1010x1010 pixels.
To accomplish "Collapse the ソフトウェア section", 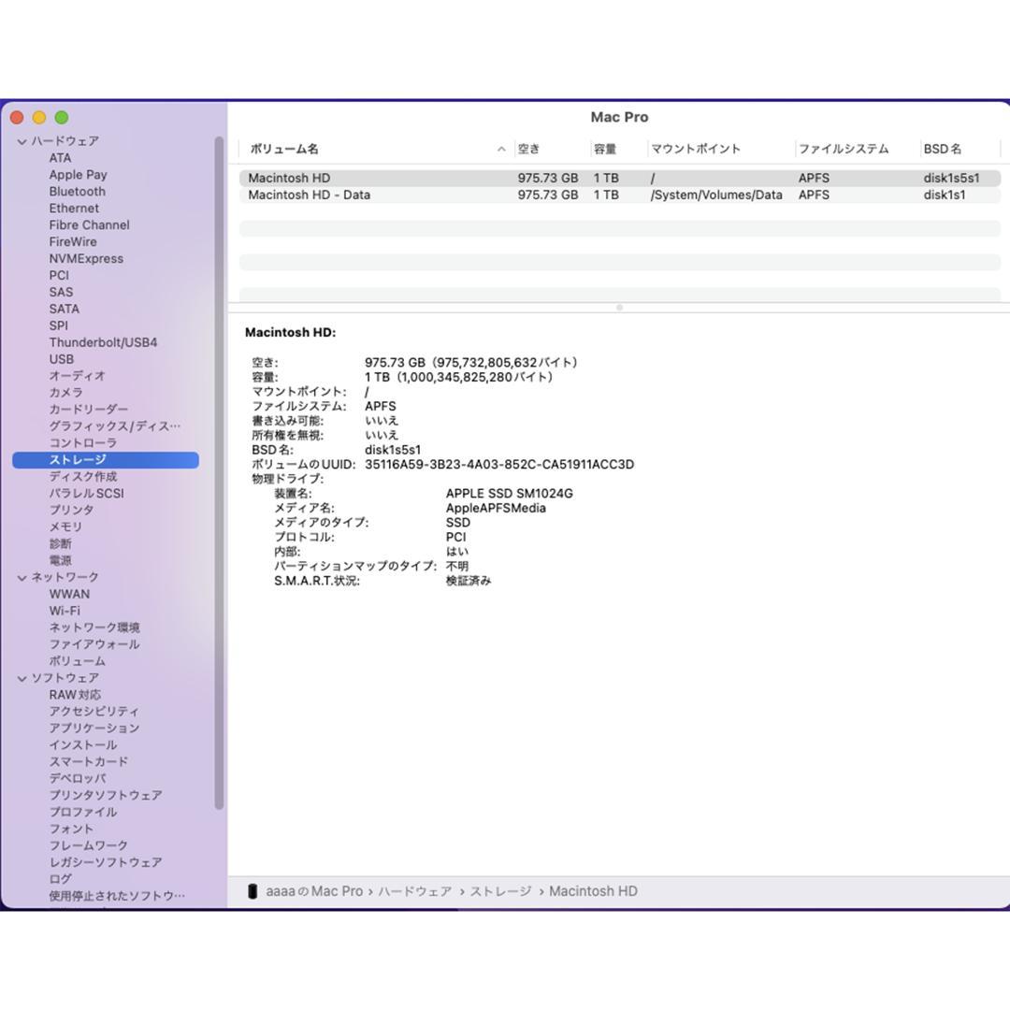I will pos(22,678).
